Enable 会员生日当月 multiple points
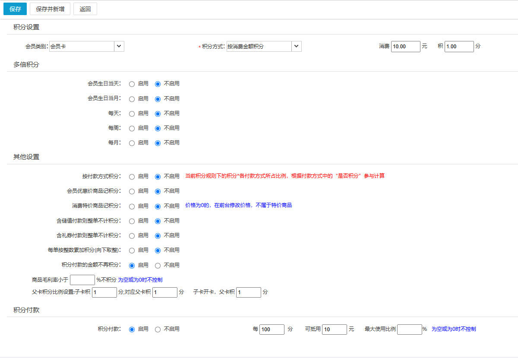Screen dimensions: 518x358 (x=132, y=99)
